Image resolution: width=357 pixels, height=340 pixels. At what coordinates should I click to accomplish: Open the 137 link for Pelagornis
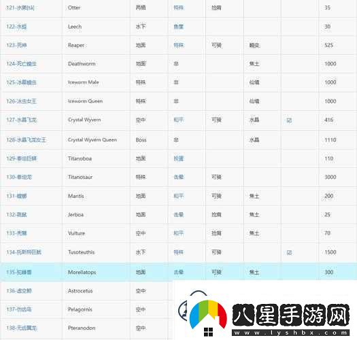click(x=19, y=309)
